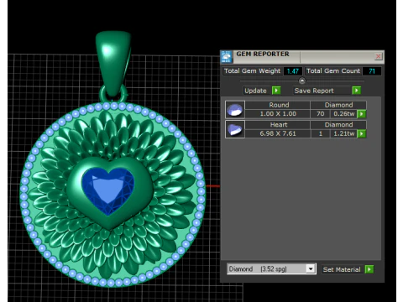Click the 0.26tw weight cell

[x=344, y=114]
